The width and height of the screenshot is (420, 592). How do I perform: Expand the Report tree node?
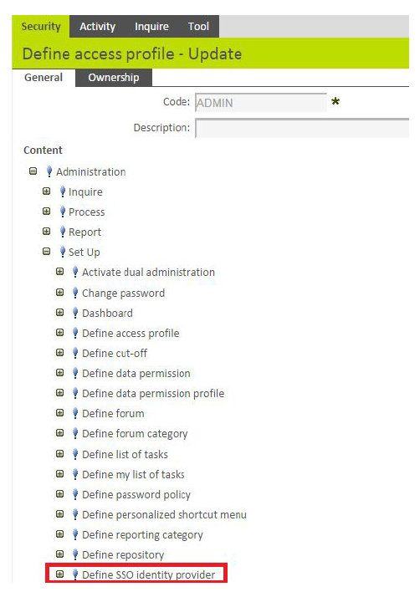(47, 232)
